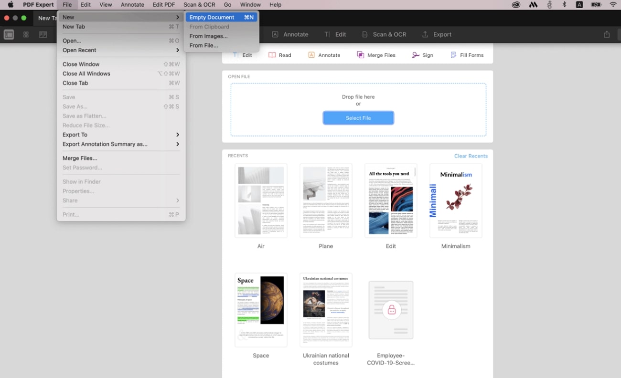
Task: Open the locked Employee-COVID-19 document thumbnail
Action: pos(391,310)
